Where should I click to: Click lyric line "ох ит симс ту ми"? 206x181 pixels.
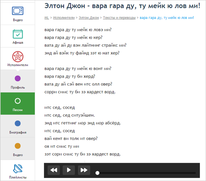61,146
